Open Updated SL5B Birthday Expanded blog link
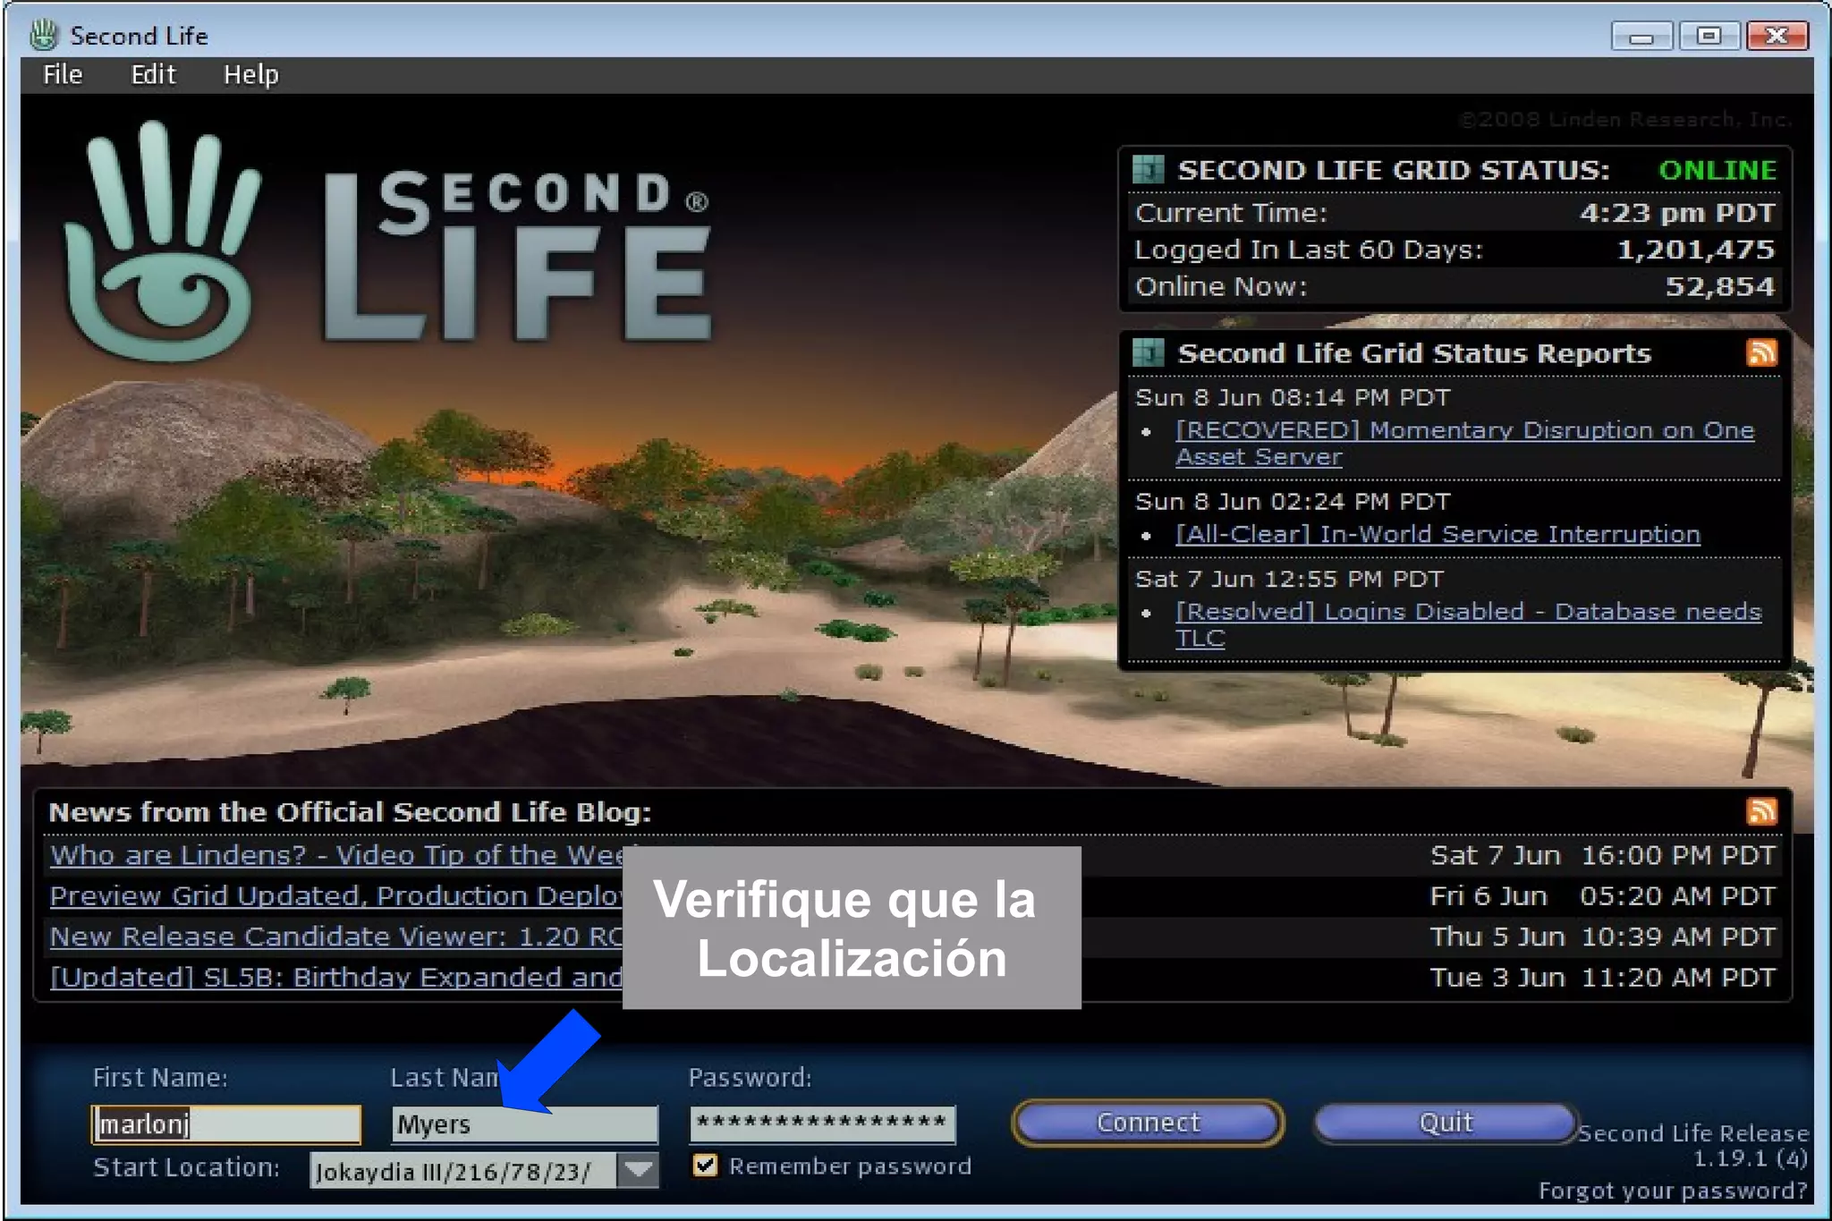1832x1221 pixels. pyautogui.click(x=336, y=977)
